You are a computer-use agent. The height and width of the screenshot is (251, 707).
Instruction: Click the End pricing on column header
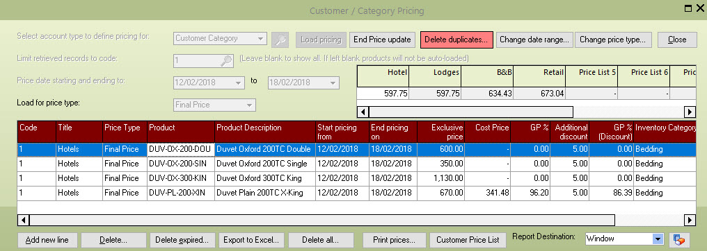pos(394,132)
